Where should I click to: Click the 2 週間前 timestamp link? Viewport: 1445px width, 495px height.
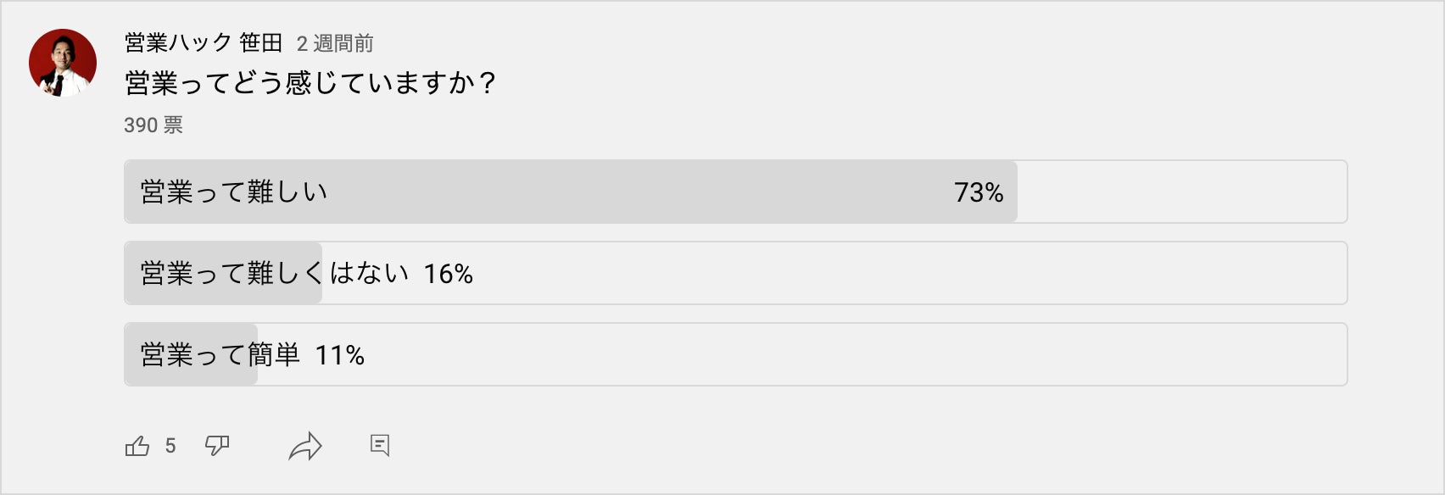(335, 43)
